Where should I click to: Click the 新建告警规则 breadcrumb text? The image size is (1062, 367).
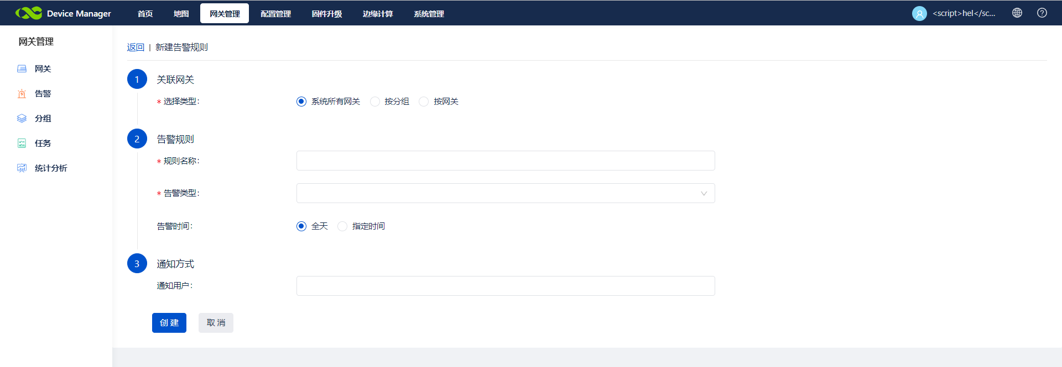pos(181,47)
